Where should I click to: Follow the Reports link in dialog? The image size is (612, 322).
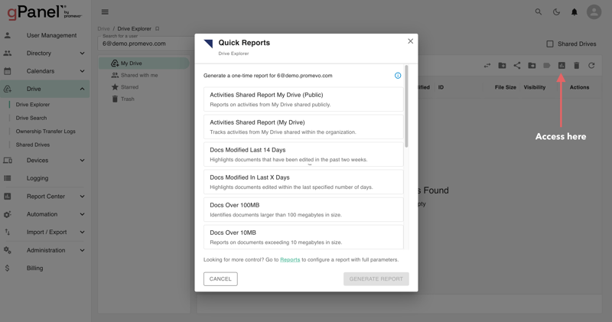[290, 260]
